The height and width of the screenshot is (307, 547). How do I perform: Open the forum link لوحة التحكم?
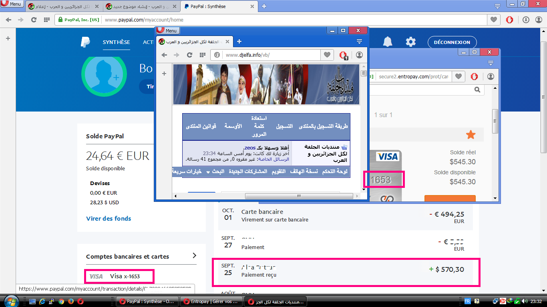coord(335,171)
